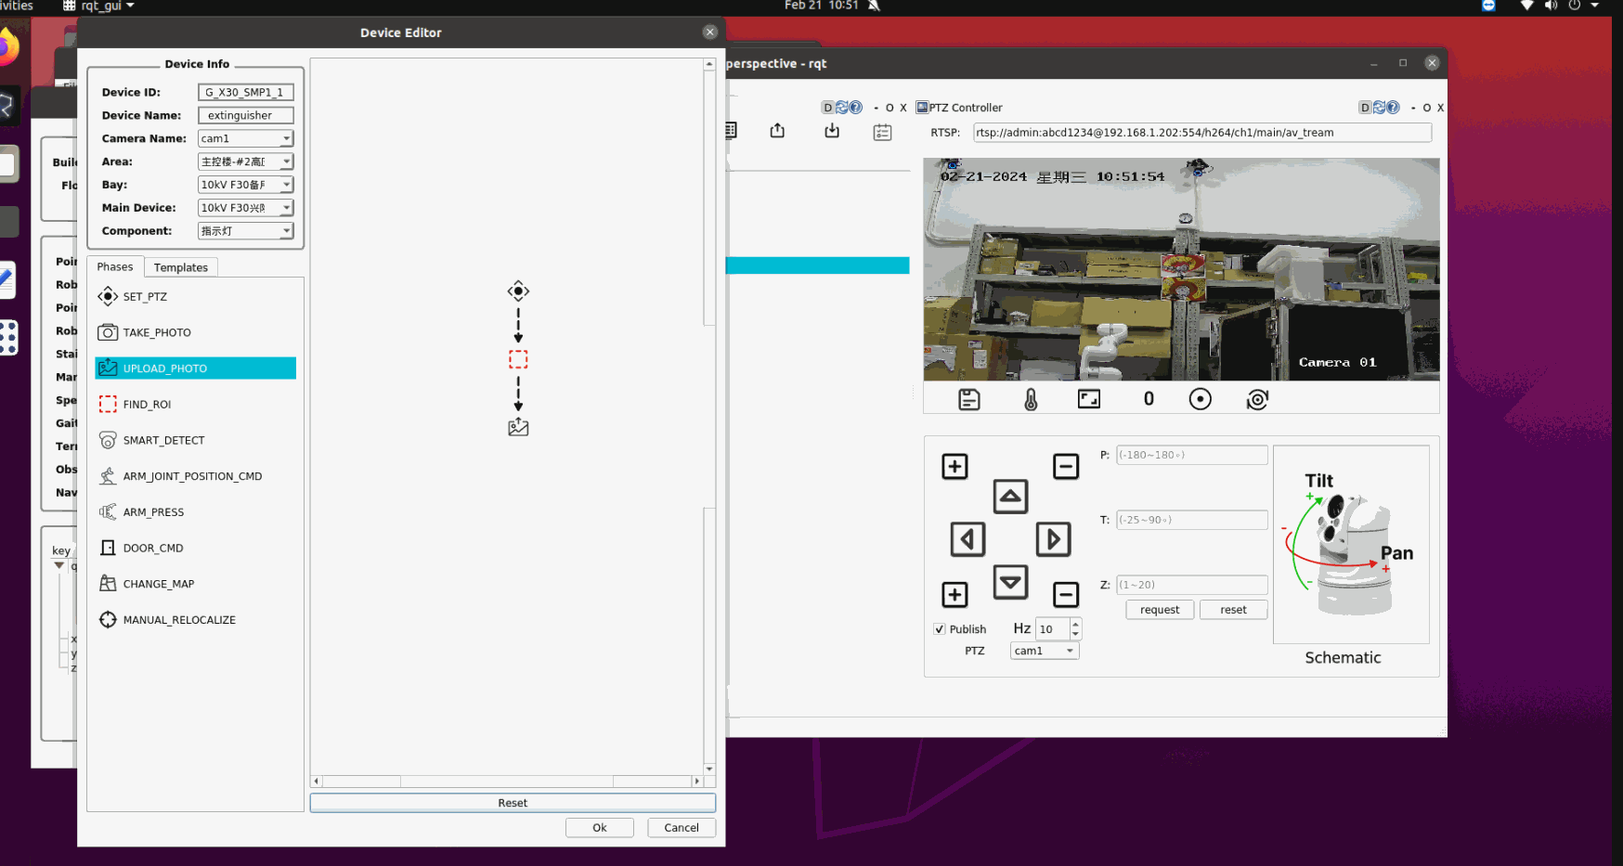Click the fullscreen frame icon under video

(1088, 399)
